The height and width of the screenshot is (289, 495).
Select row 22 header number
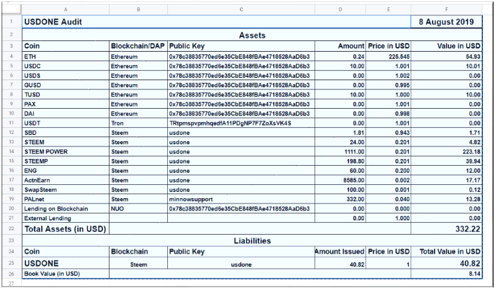point(11,229)
